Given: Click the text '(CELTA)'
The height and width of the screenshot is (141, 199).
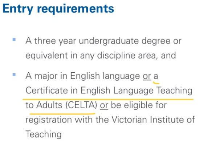Looking at the screenshot, I should (x=81, y=105).
